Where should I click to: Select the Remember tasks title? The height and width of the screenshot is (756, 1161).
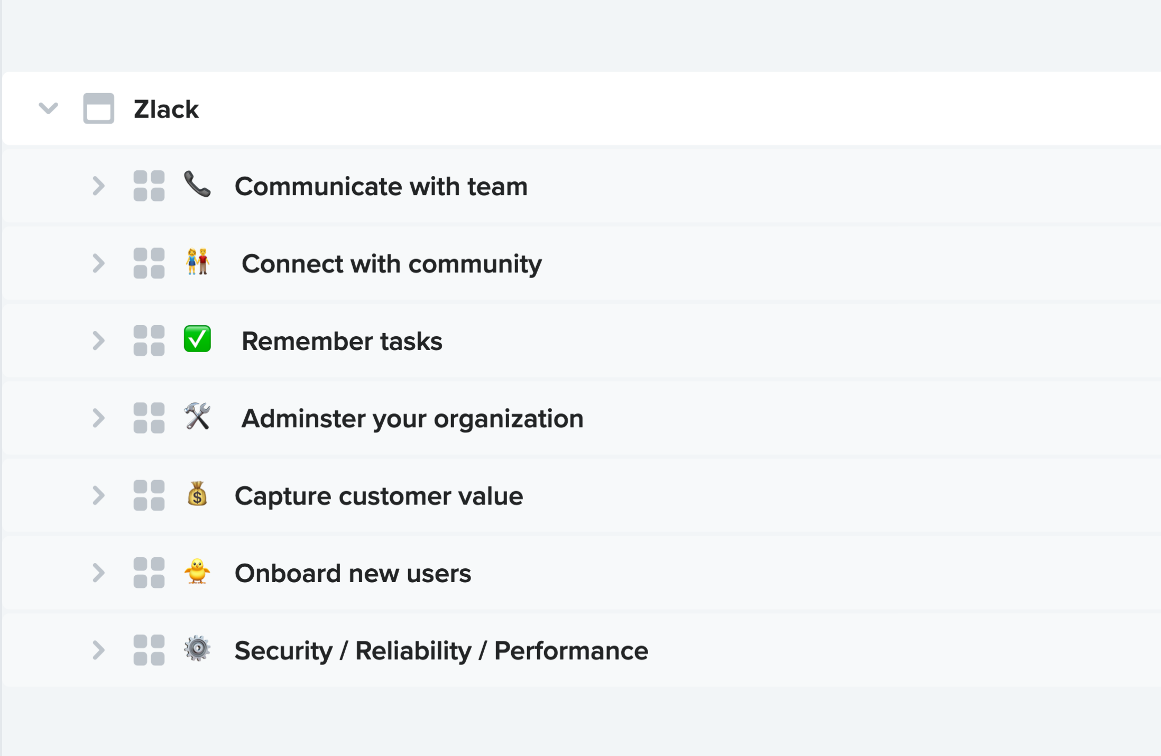[x=343, y=341]
